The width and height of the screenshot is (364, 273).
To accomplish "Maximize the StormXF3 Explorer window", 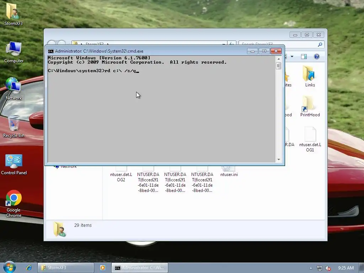I will [307, 35].
